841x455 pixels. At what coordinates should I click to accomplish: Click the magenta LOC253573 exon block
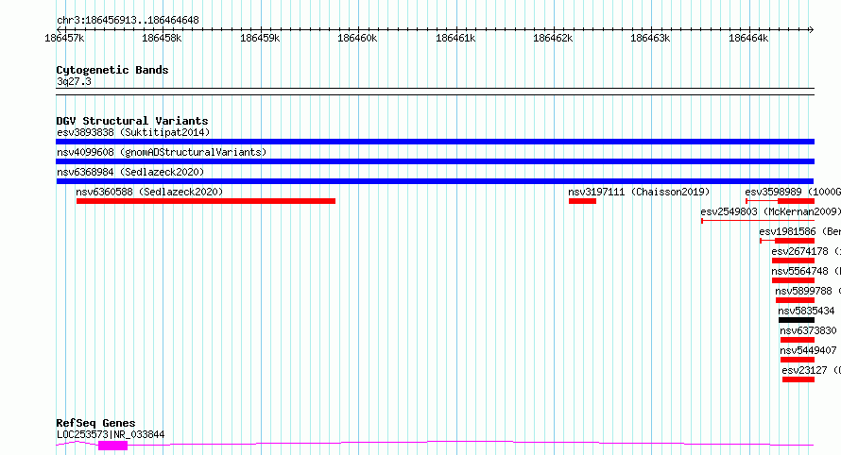[x=112, y=446]
